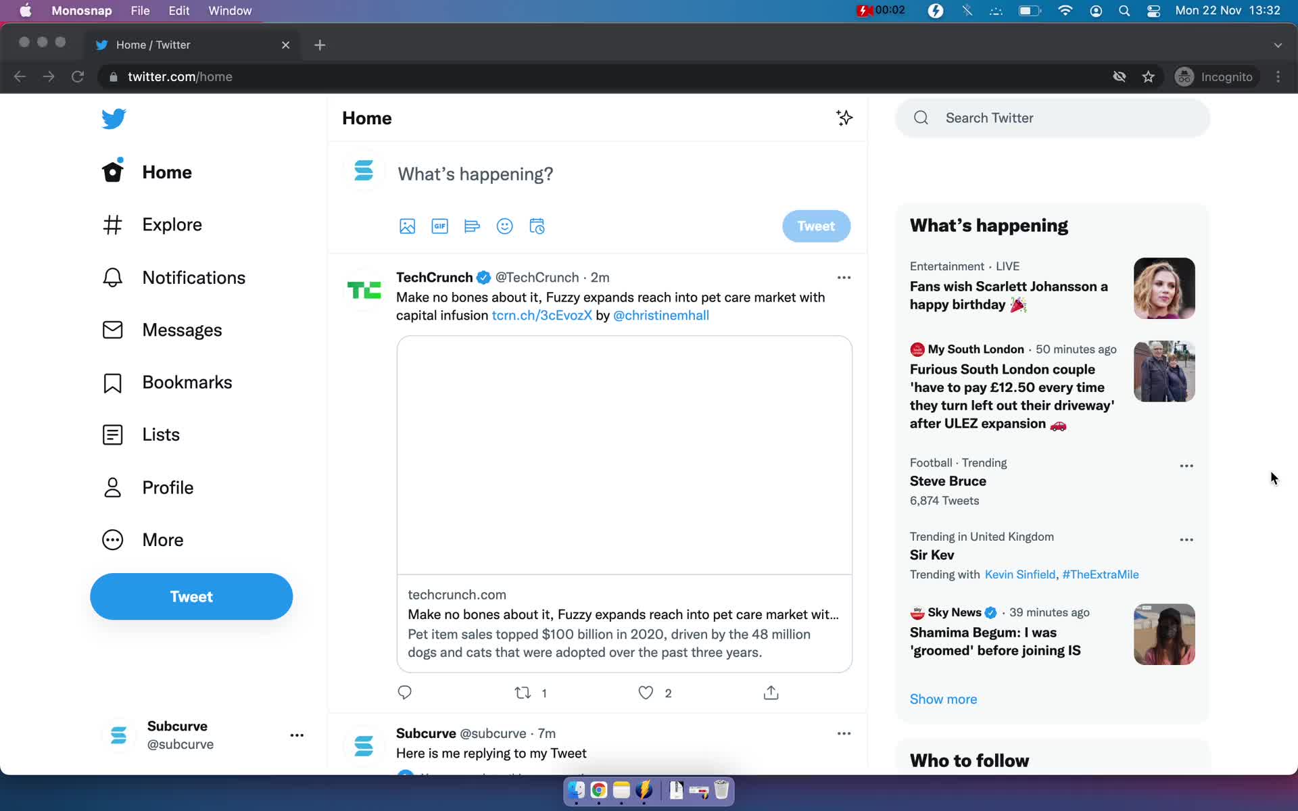Open the Kevin Sinfield trending link
1298x811 pixels.
(x=1019, y=574)
